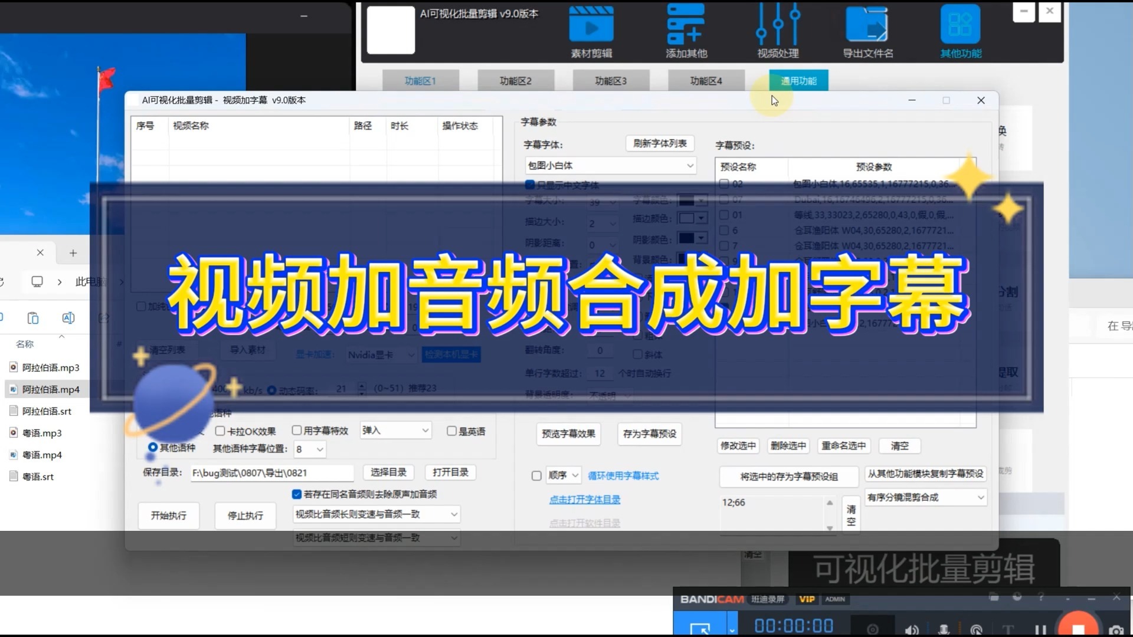Viewport: 1133px width, 637px height.
Task: Click the 描边颜色 white color swatch
Action: click(x=686, y=218)
